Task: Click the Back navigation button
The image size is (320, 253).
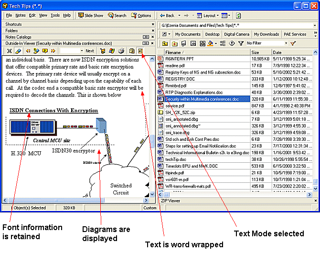Action: (x=167, y=15)
